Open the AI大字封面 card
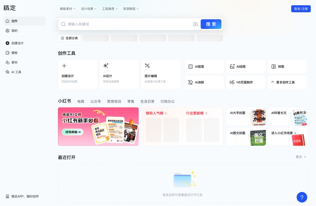 coord(246,117)
